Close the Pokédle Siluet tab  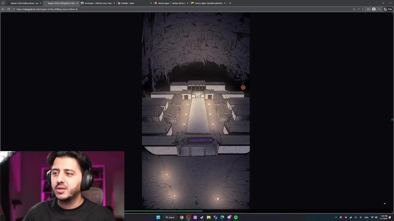(x=151, y=3)
